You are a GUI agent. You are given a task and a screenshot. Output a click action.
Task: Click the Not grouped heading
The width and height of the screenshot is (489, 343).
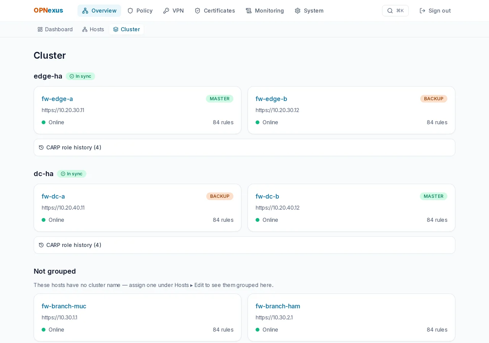[55, 271]
